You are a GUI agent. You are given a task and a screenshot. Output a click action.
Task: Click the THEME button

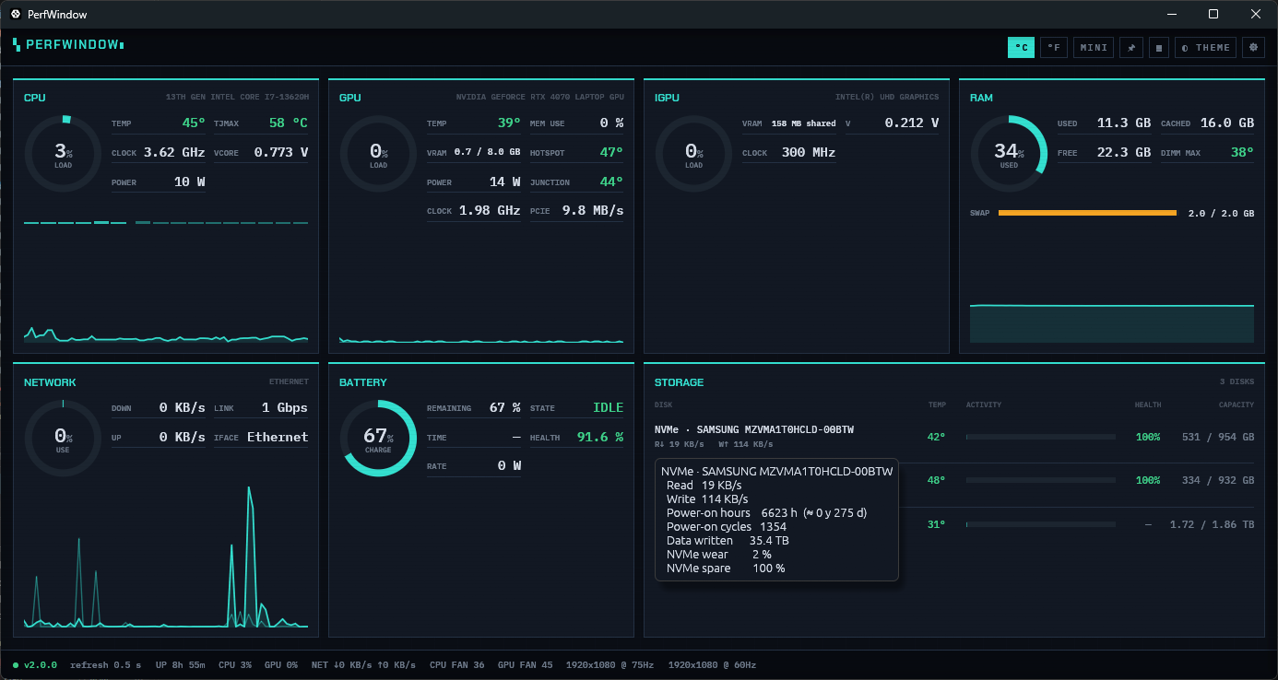pyautogui.click(x=1205, y=47)
